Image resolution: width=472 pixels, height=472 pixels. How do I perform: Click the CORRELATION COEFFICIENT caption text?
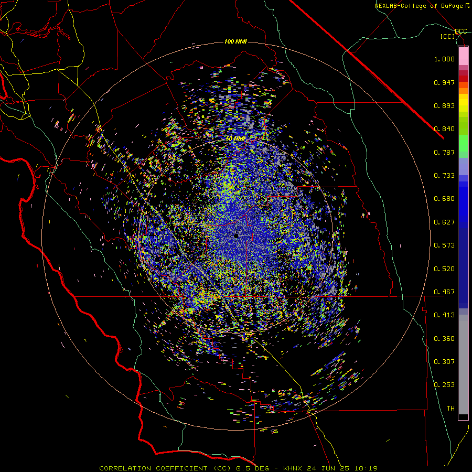pos(153,468)
